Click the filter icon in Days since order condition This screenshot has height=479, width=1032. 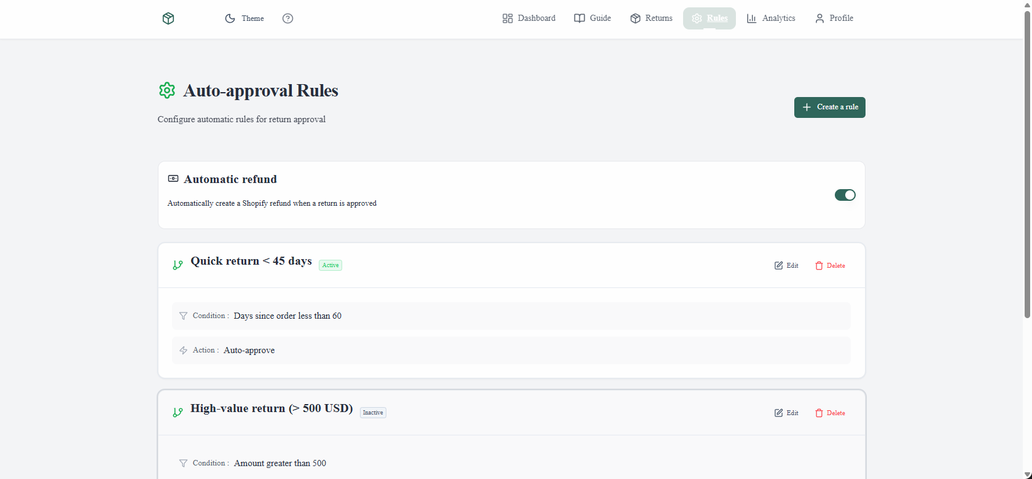(x=183, y=316)
